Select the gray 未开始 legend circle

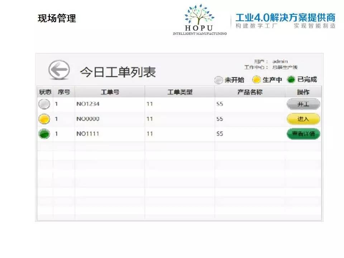pos(219,80)
